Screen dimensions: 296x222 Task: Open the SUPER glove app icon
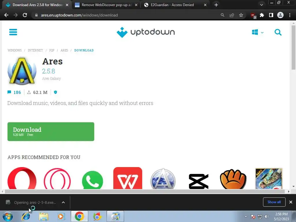(x=233, y=179)
